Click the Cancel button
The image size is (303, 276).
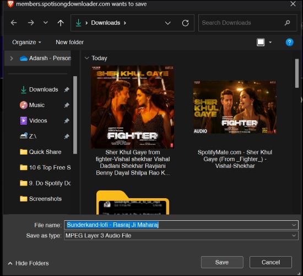270,262
